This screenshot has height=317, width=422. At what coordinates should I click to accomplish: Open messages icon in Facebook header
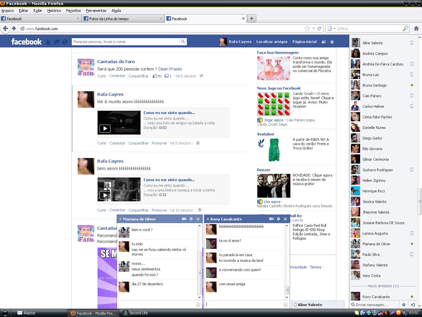(x=57, y=42)
